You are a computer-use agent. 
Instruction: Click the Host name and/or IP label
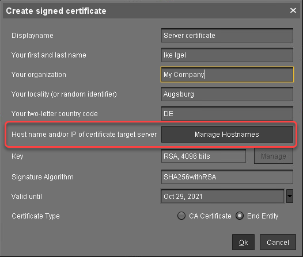click(x=84, y=135)
